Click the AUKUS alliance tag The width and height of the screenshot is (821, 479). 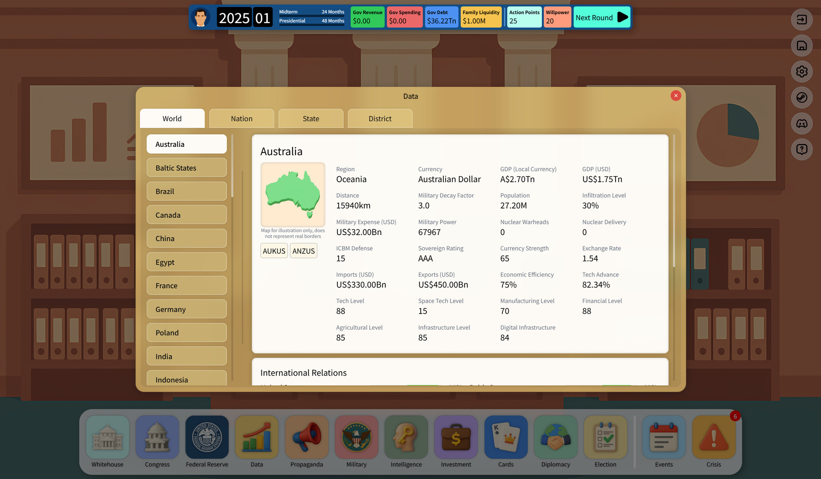click(274, 251)
